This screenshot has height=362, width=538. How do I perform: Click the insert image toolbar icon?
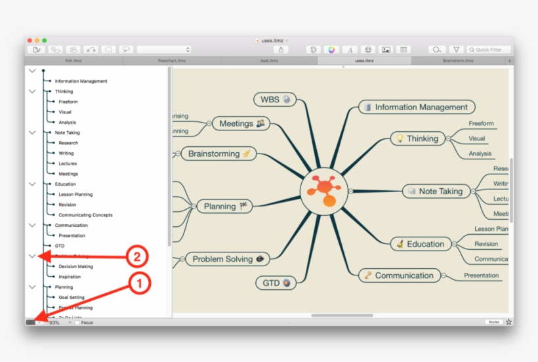(x=386, y=50)
